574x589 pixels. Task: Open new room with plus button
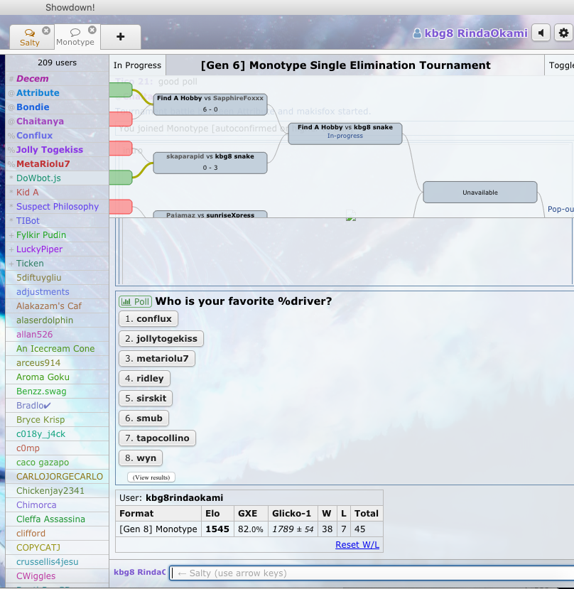click(x=120, y=37)
